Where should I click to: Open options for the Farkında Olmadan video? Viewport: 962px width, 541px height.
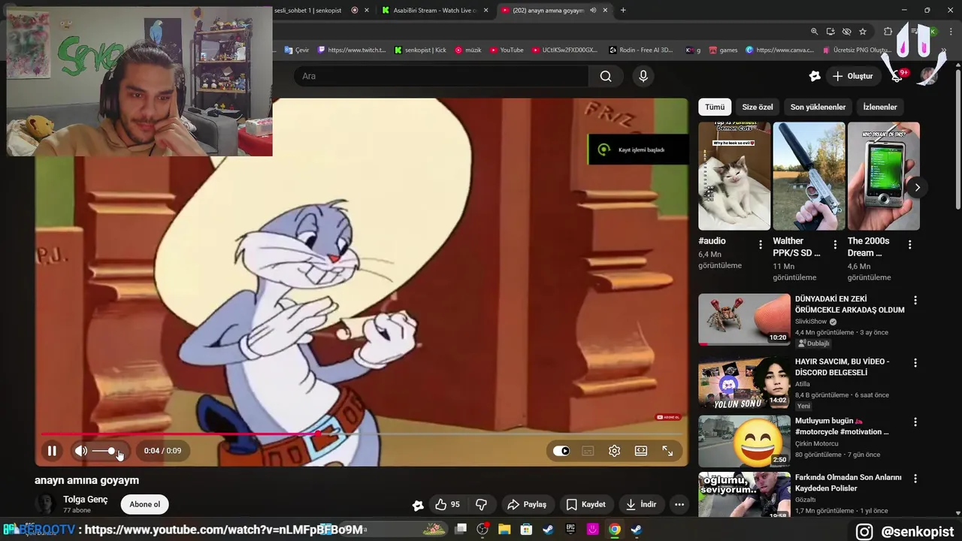tap(915, 479)
